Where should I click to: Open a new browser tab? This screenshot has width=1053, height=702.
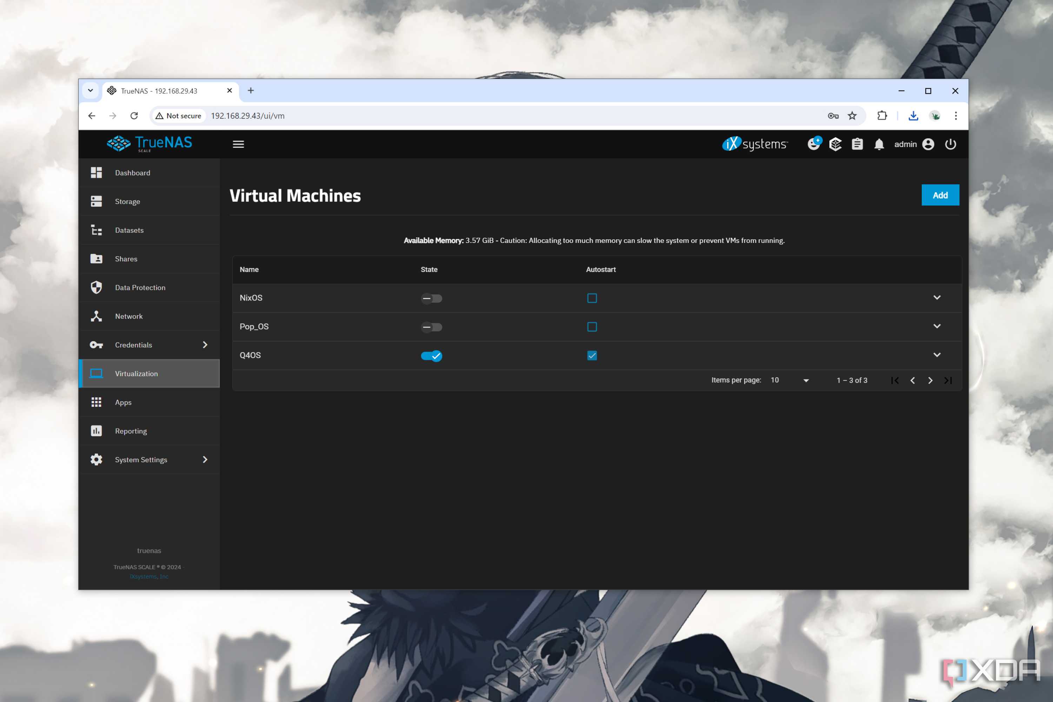pyautogui.click(x=251, y=91)
